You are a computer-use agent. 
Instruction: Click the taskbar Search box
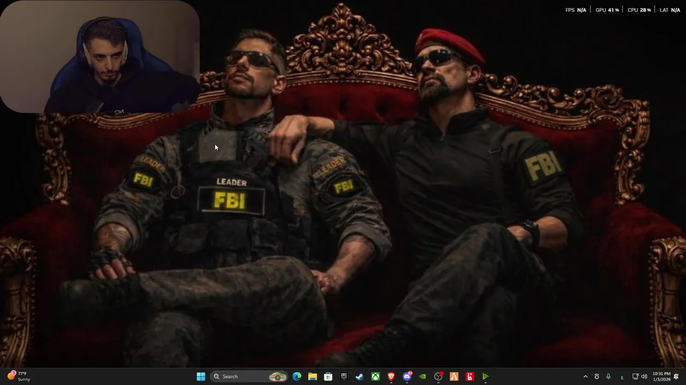(x=249, y=376)
